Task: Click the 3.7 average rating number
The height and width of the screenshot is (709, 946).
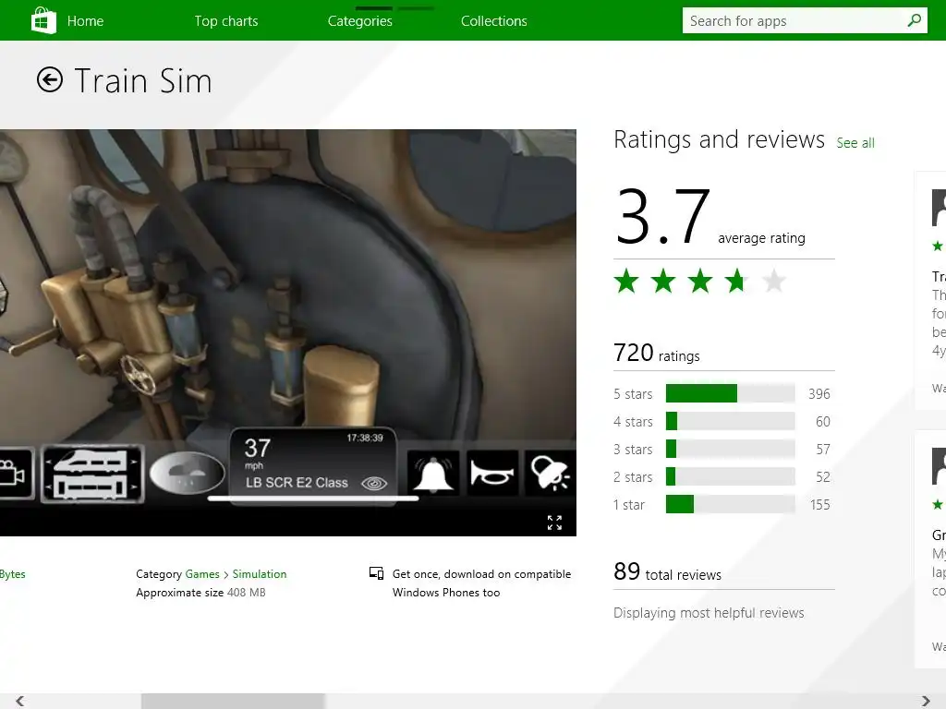Action: pyautogui.click(x=662, y=216)
